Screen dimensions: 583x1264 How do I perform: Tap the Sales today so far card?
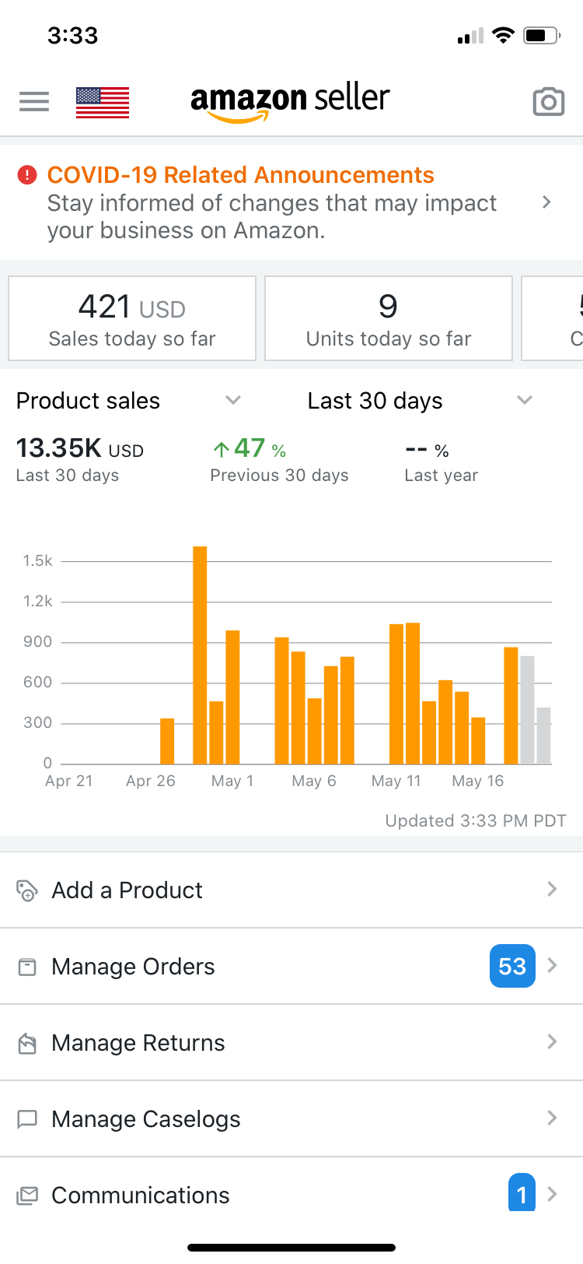pyautogui.click(x=132, y=319)
